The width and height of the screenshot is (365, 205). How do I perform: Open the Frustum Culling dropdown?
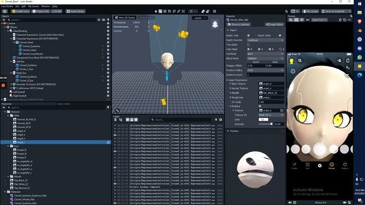(x=265, y=70)
